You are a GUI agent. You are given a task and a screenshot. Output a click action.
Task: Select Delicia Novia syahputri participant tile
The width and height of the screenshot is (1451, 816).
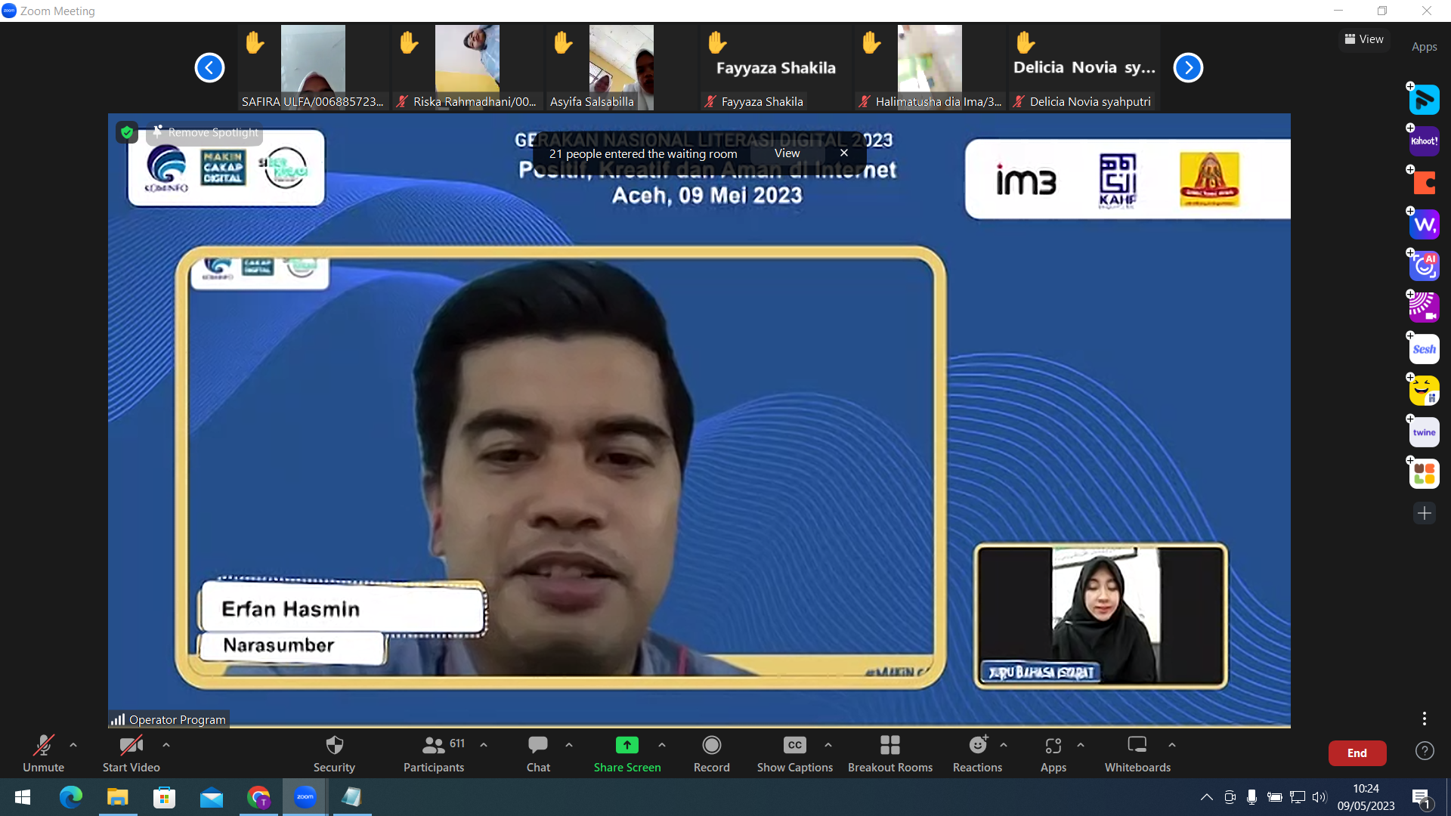pyautogui.click(x=1084, y=68)
